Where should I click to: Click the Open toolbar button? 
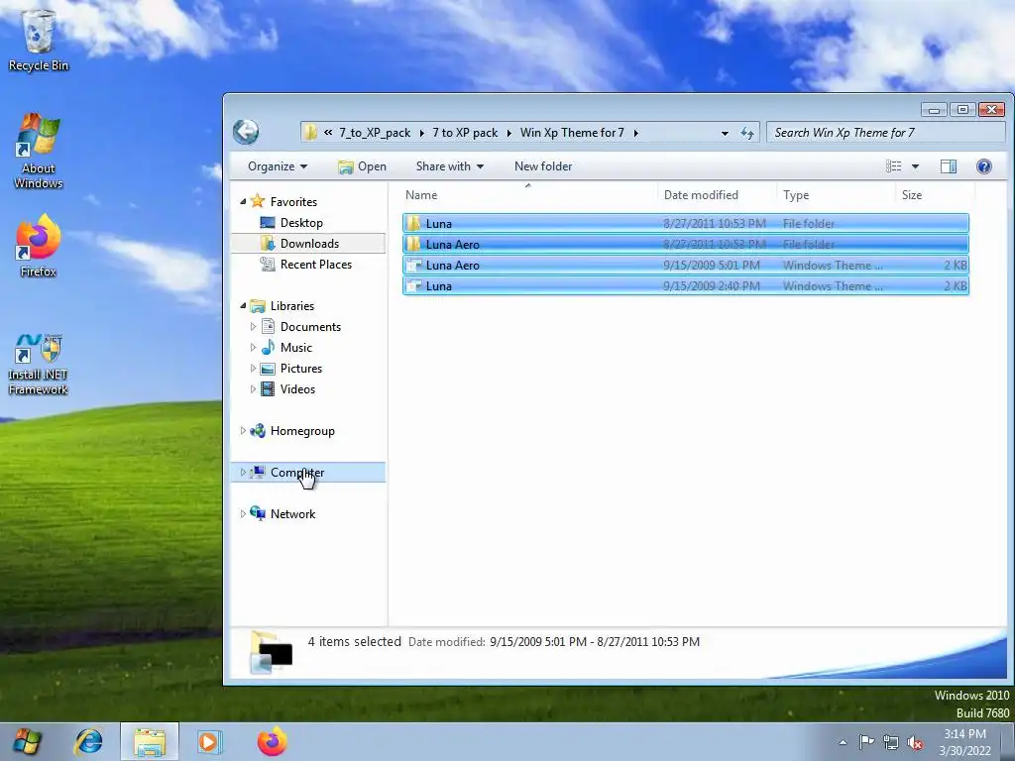[x=362, y=166]
